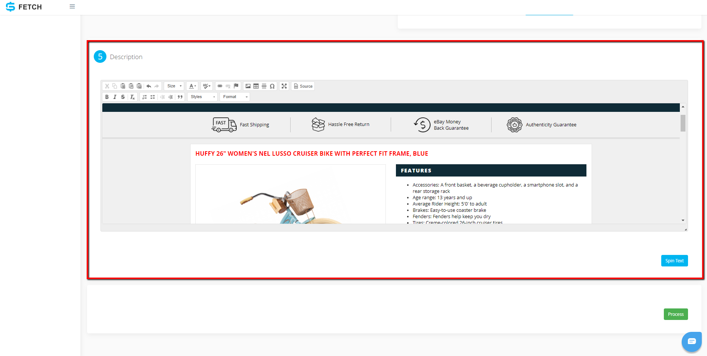Increase indent of the paragraph
The width and height of the screenshot is (707, 356).
pos(171,97)
